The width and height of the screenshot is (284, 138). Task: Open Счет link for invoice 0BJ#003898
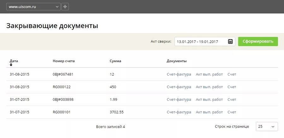[232, 100]
